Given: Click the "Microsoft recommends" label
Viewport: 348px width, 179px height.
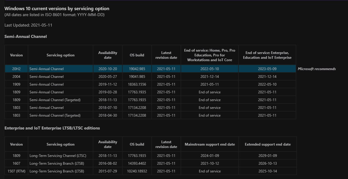Looking at the screenshot, I should [317, 69].
